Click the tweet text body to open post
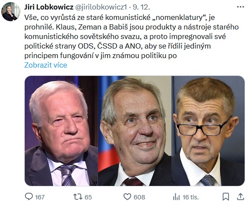Screen dimensions: 252x205 pyautogui.click(x=131, y=36)
